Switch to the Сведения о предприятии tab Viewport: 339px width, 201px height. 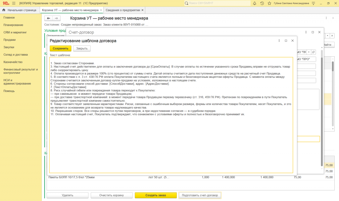(x=124, y=10)
